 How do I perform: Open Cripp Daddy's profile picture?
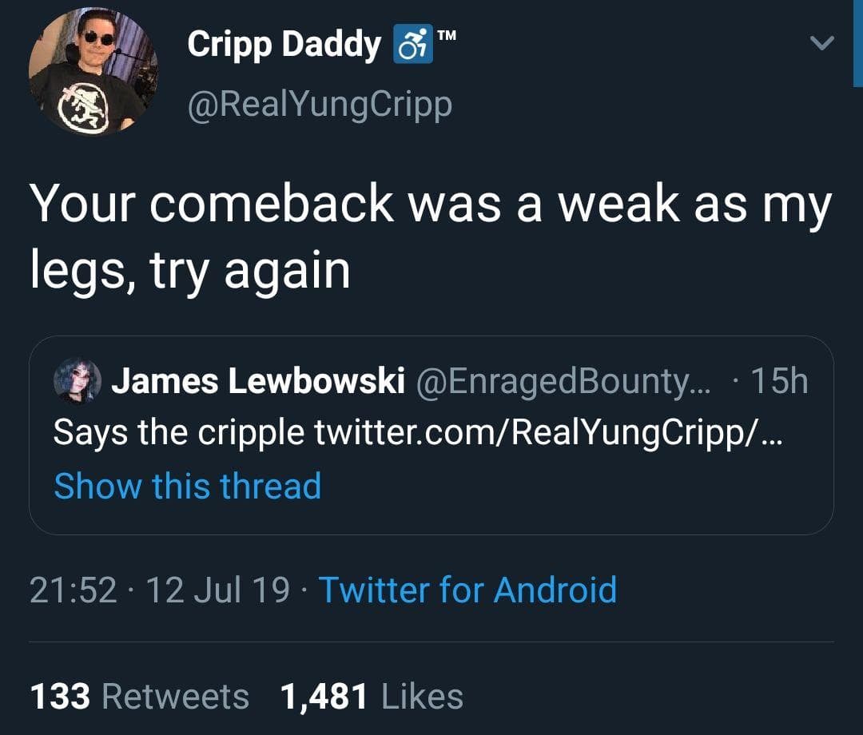(x=93, y=72)
